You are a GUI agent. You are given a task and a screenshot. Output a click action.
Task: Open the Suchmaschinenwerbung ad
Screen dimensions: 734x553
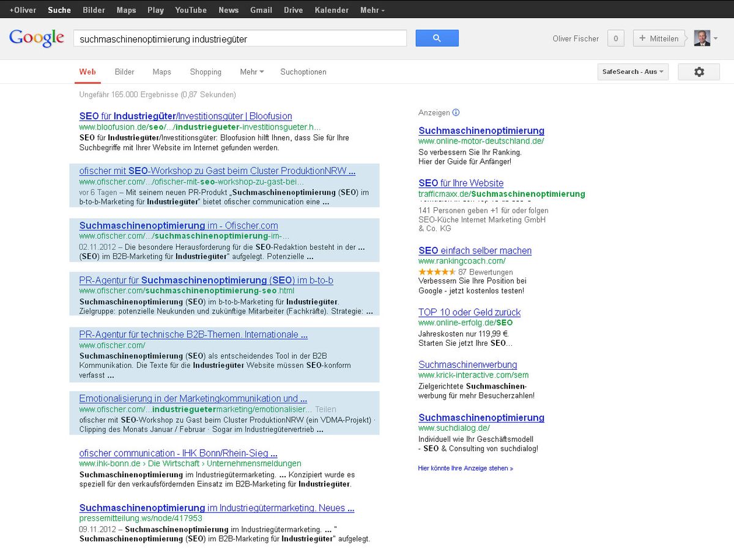(x=468, y=365)
